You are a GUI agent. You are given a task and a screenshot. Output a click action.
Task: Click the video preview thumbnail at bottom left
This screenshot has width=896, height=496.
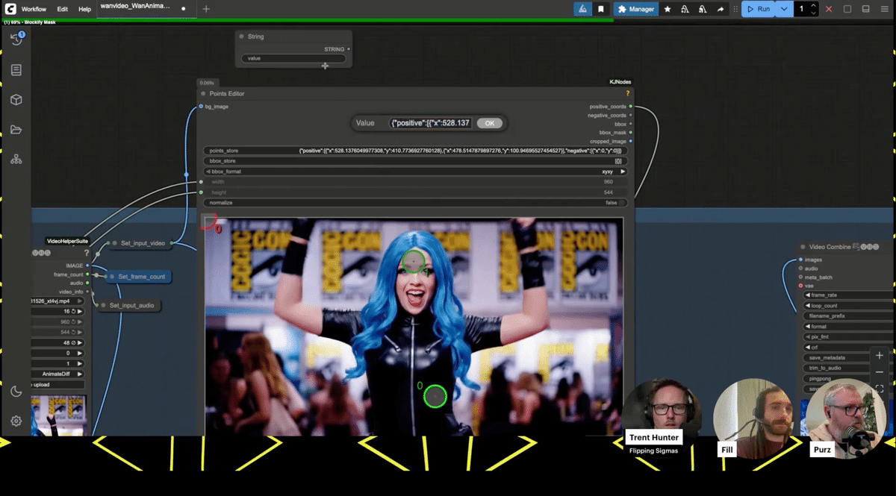pos(58,415)
